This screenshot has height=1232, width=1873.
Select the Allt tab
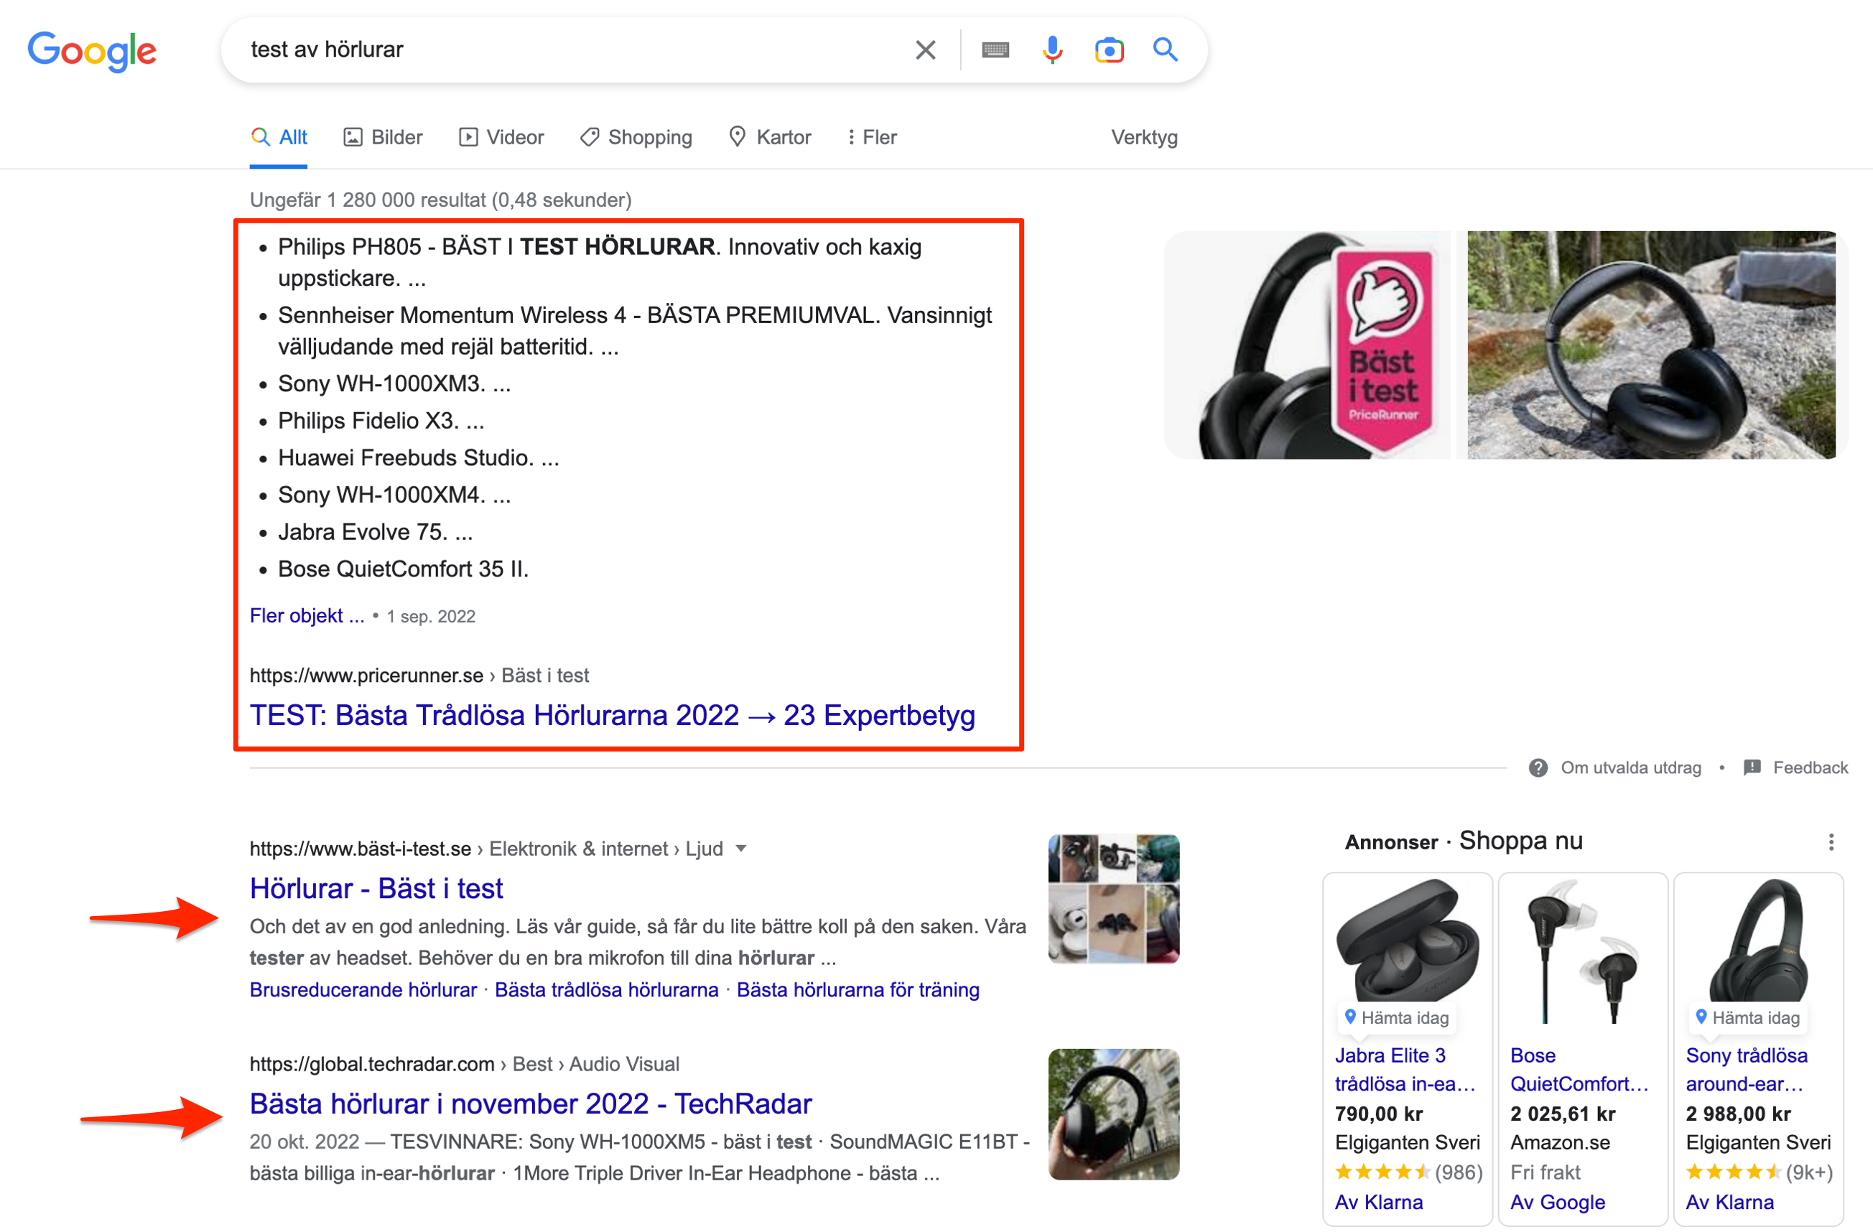point(279,137)
